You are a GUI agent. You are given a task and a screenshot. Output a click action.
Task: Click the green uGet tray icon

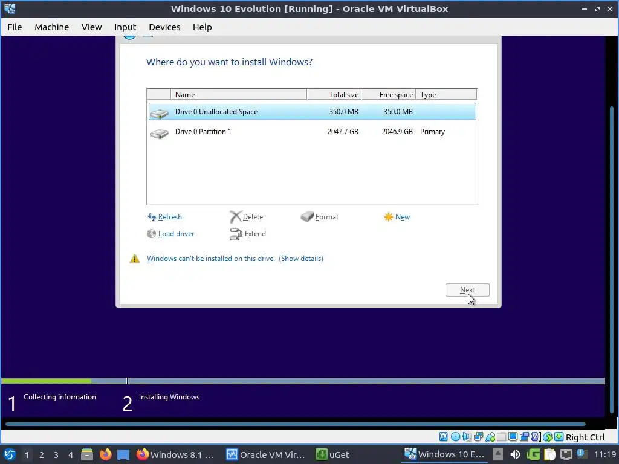coord(533,454)
